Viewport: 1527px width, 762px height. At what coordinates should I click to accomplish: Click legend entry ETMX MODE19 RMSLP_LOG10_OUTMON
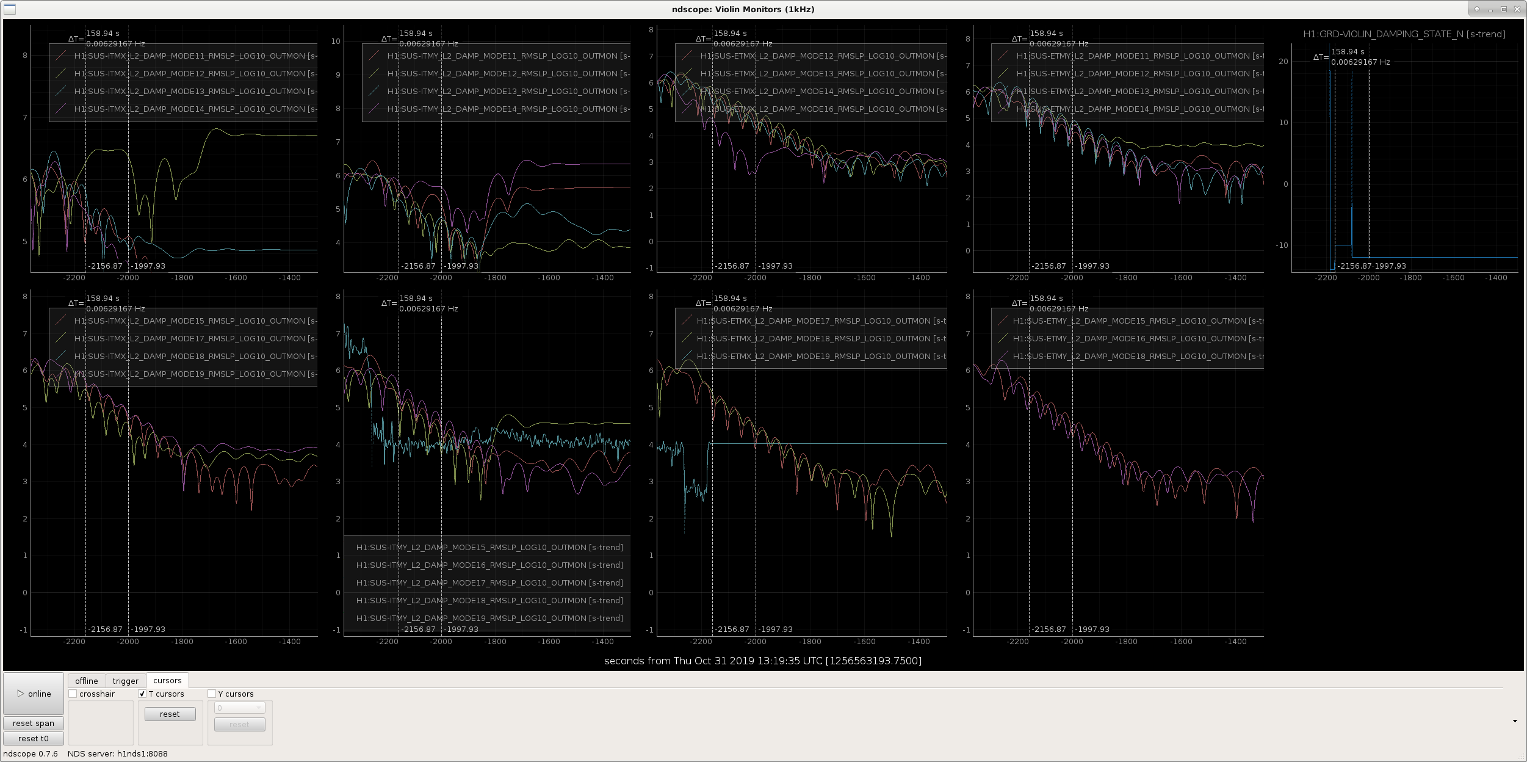[821, 356]
